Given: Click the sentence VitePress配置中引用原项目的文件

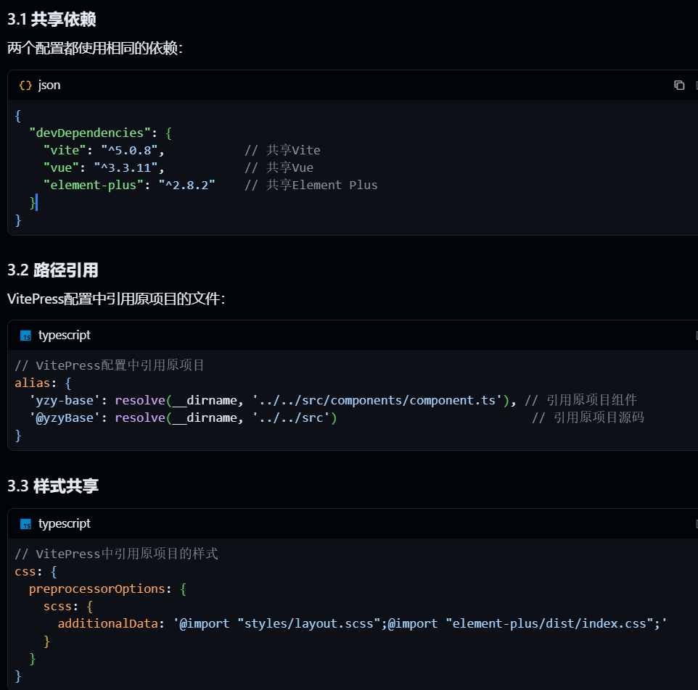Looking at the screenshot, I should coord(116,299).
